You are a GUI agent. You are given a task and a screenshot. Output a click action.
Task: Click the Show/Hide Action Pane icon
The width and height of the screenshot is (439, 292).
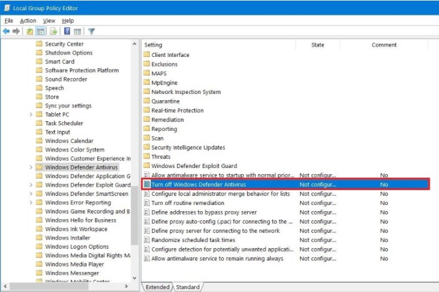(77, 31)
